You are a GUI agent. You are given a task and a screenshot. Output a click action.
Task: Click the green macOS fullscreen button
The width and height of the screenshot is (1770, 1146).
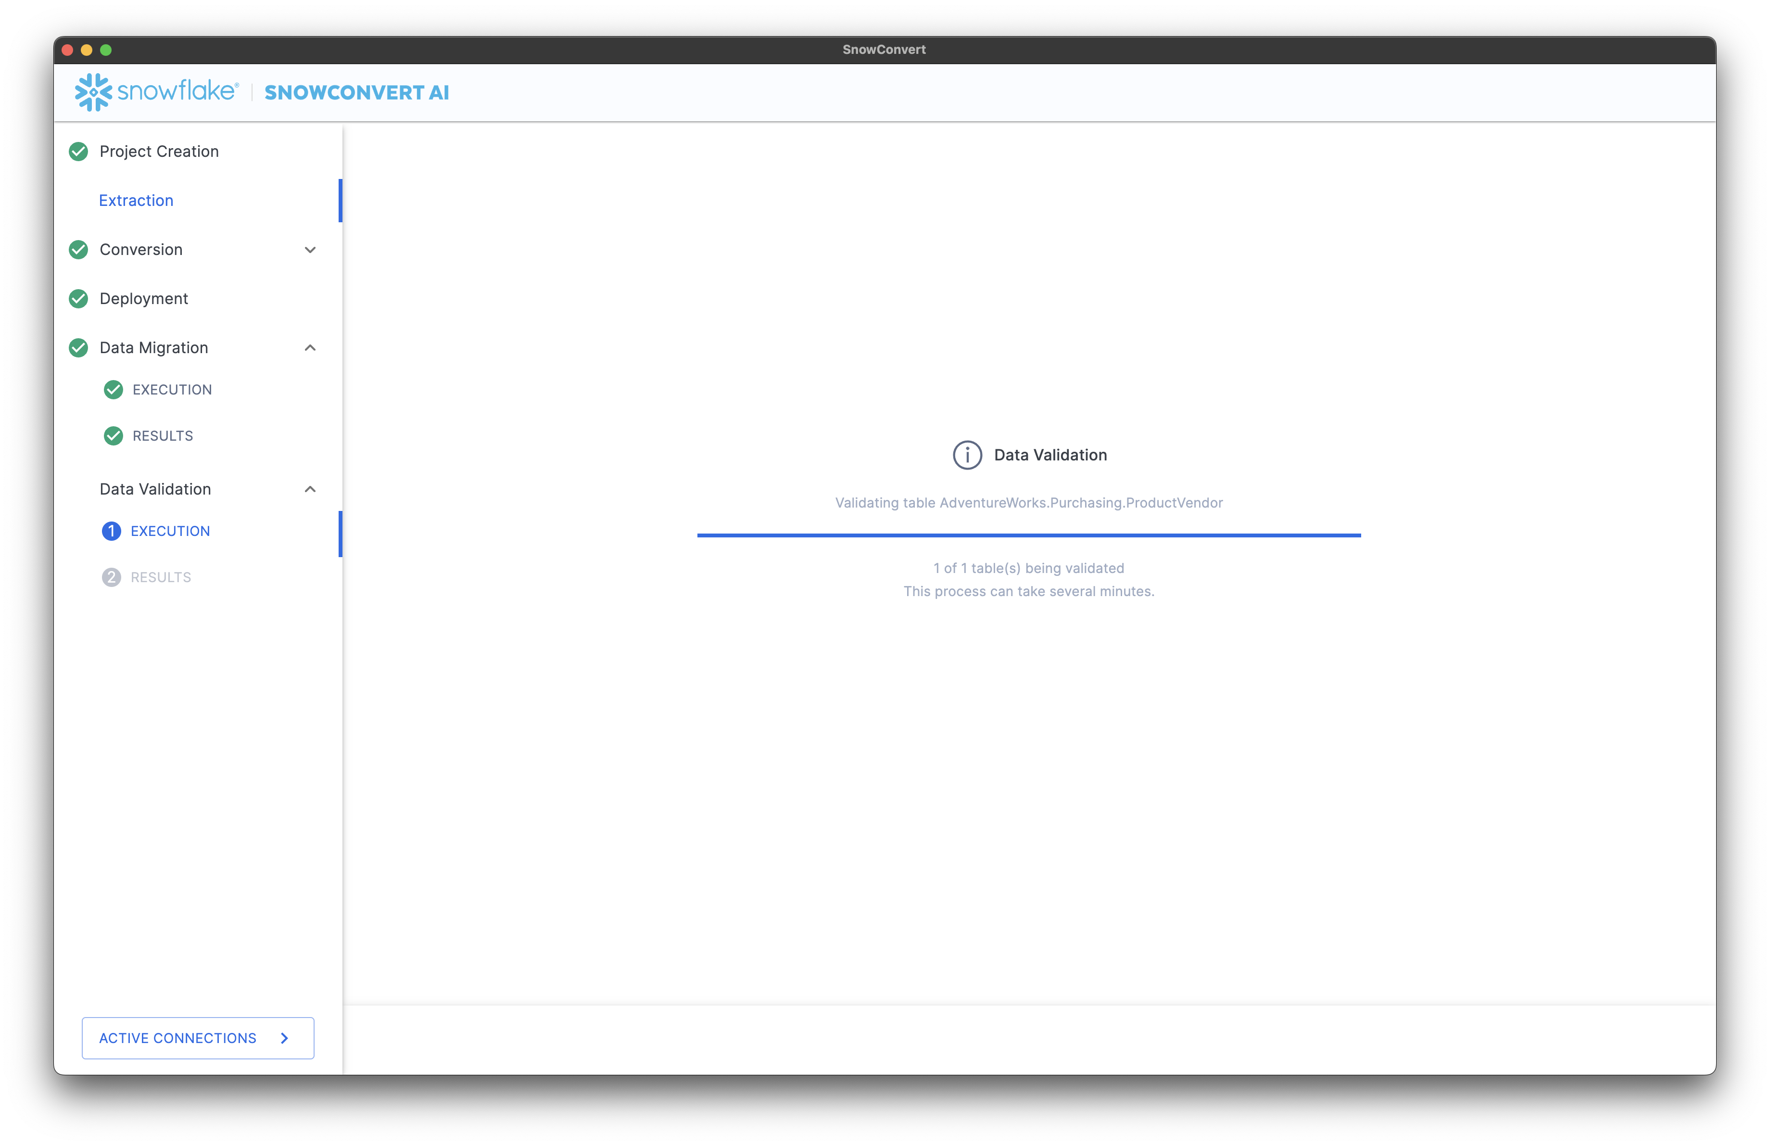click(106, 50)
